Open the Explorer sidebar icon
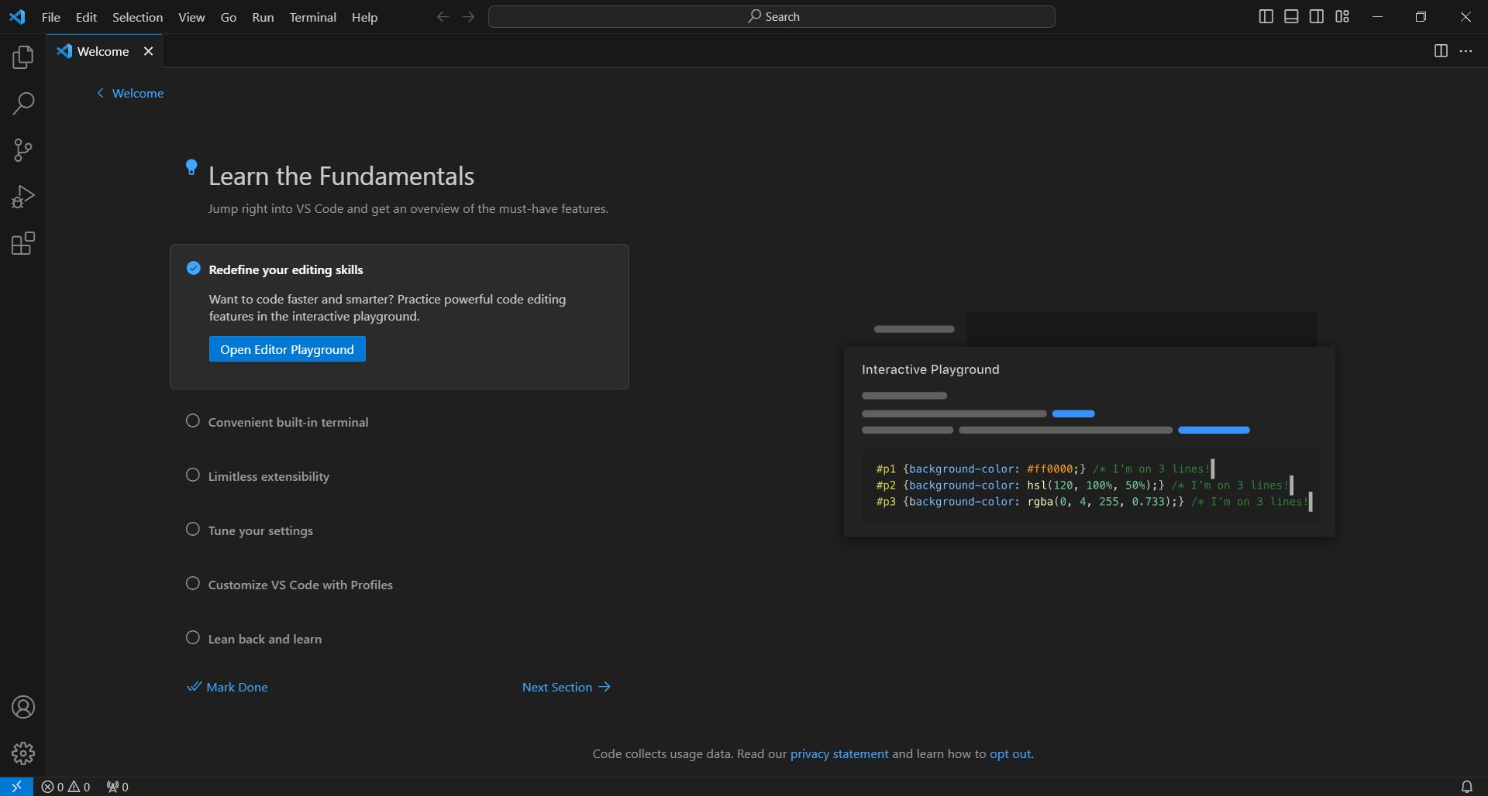 22,57
